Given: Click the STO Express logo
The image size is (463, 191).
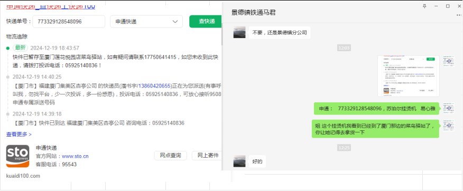Looking at the screenshot, I should [x=18, y=156].
